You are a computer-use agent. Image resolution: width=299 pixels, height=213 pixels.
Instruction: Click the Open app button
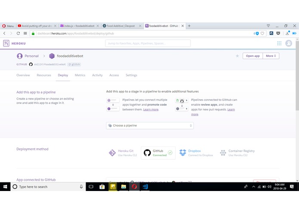coord(253,56)
